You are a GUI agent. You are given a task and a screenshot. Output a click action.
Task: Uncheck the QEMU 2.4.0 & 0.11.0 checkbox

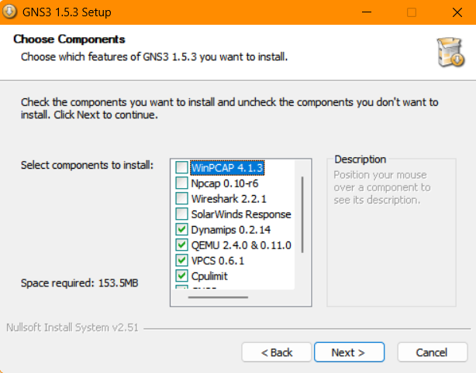coord(181,245)
